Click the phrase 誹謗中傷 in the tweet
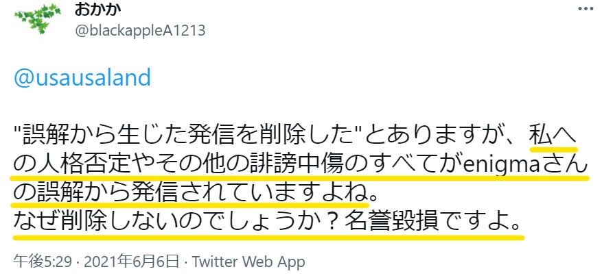Viewport: 602px width, 280px height. [x=288, y=166]
